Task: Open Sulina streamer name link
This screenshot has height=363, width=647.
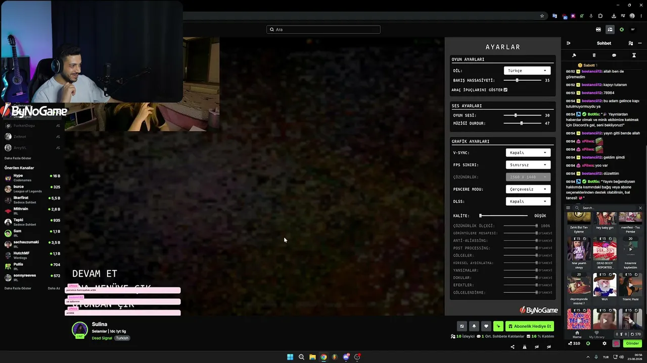Action: (100, 324)
